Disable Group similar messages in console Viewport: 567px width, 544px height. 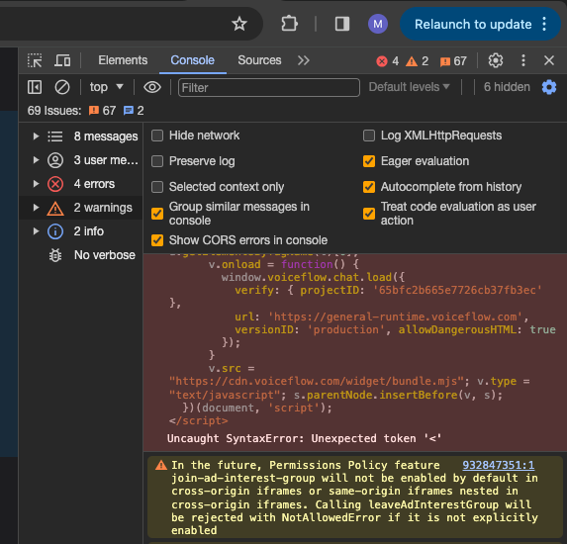point(157,214)
